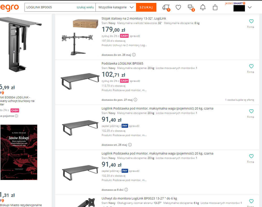Click 'sprawdź' next to the PAY badge
Screen dimensions: 262x207
coord(135,126)
